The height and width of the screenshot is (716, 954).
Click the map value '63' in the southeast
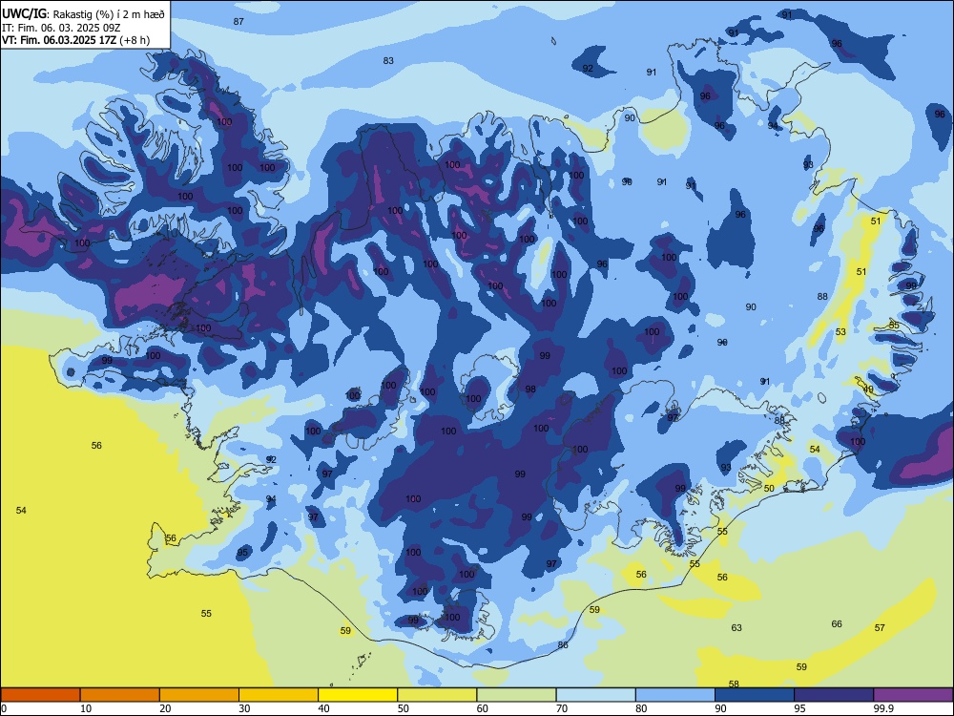[x=736, y=627]
